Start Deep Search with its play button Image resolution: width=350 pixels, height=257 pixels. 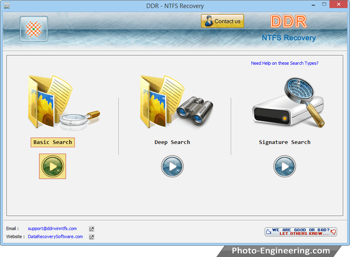coord(172,166)
